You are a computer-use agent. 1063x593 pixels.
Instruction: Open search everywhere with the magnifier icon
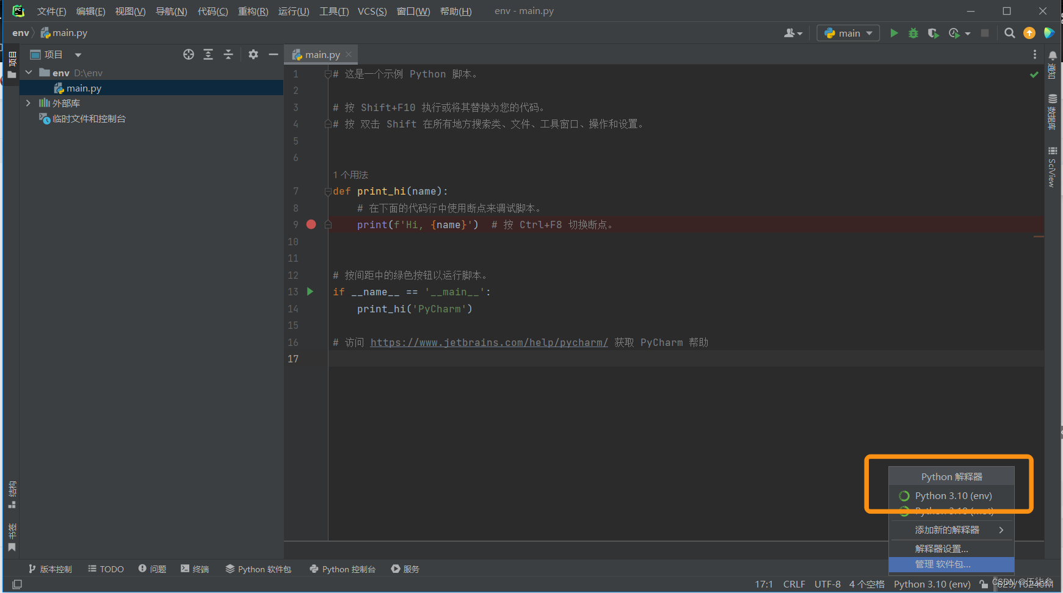tap(1010, 33)
